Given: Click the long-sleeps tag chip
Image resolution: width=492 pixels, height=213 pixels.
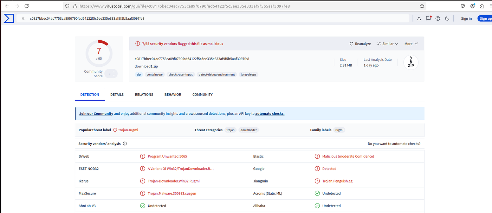Looking at the screenshot, I should (x=248, y=74).
